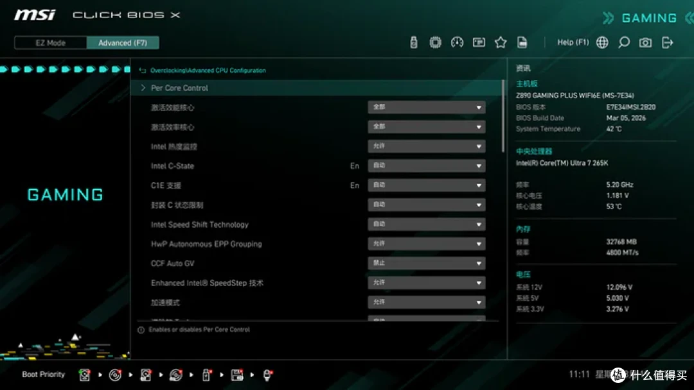Screen dimensions: 694x390
Task: Select the USB hard disk boot device icon
Action: [146, 375]
